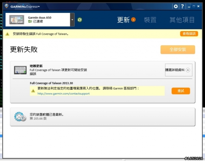
Task: Click the warning icon in yellow banner
Action: tap(7, 34)
